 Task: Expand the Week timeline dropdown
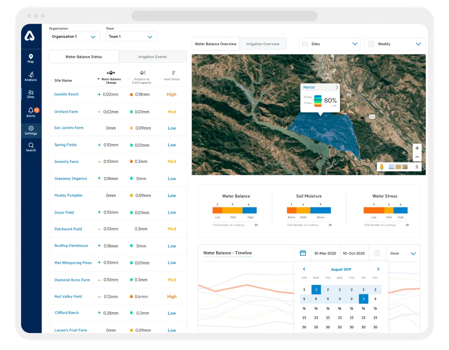tap(403, 254)
